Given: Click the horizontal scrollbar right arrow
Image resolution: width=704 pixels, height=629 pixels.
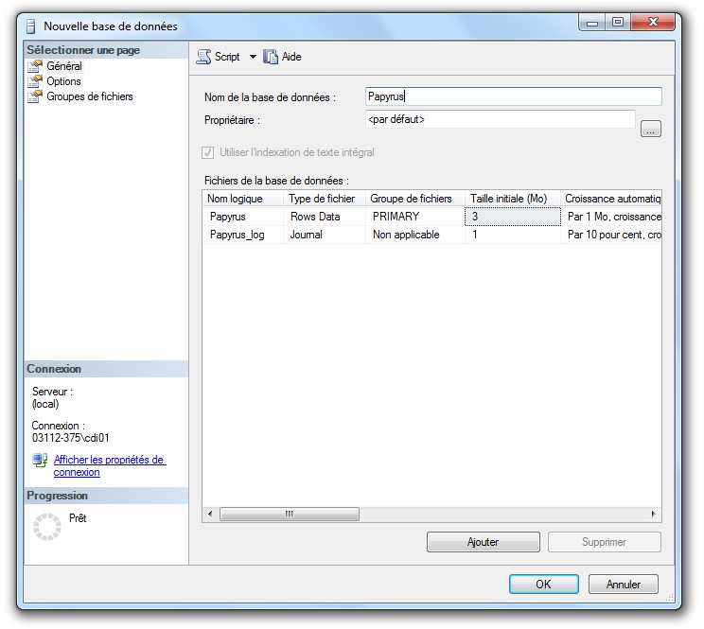Looking at the screenshot, I should point(653,514).
